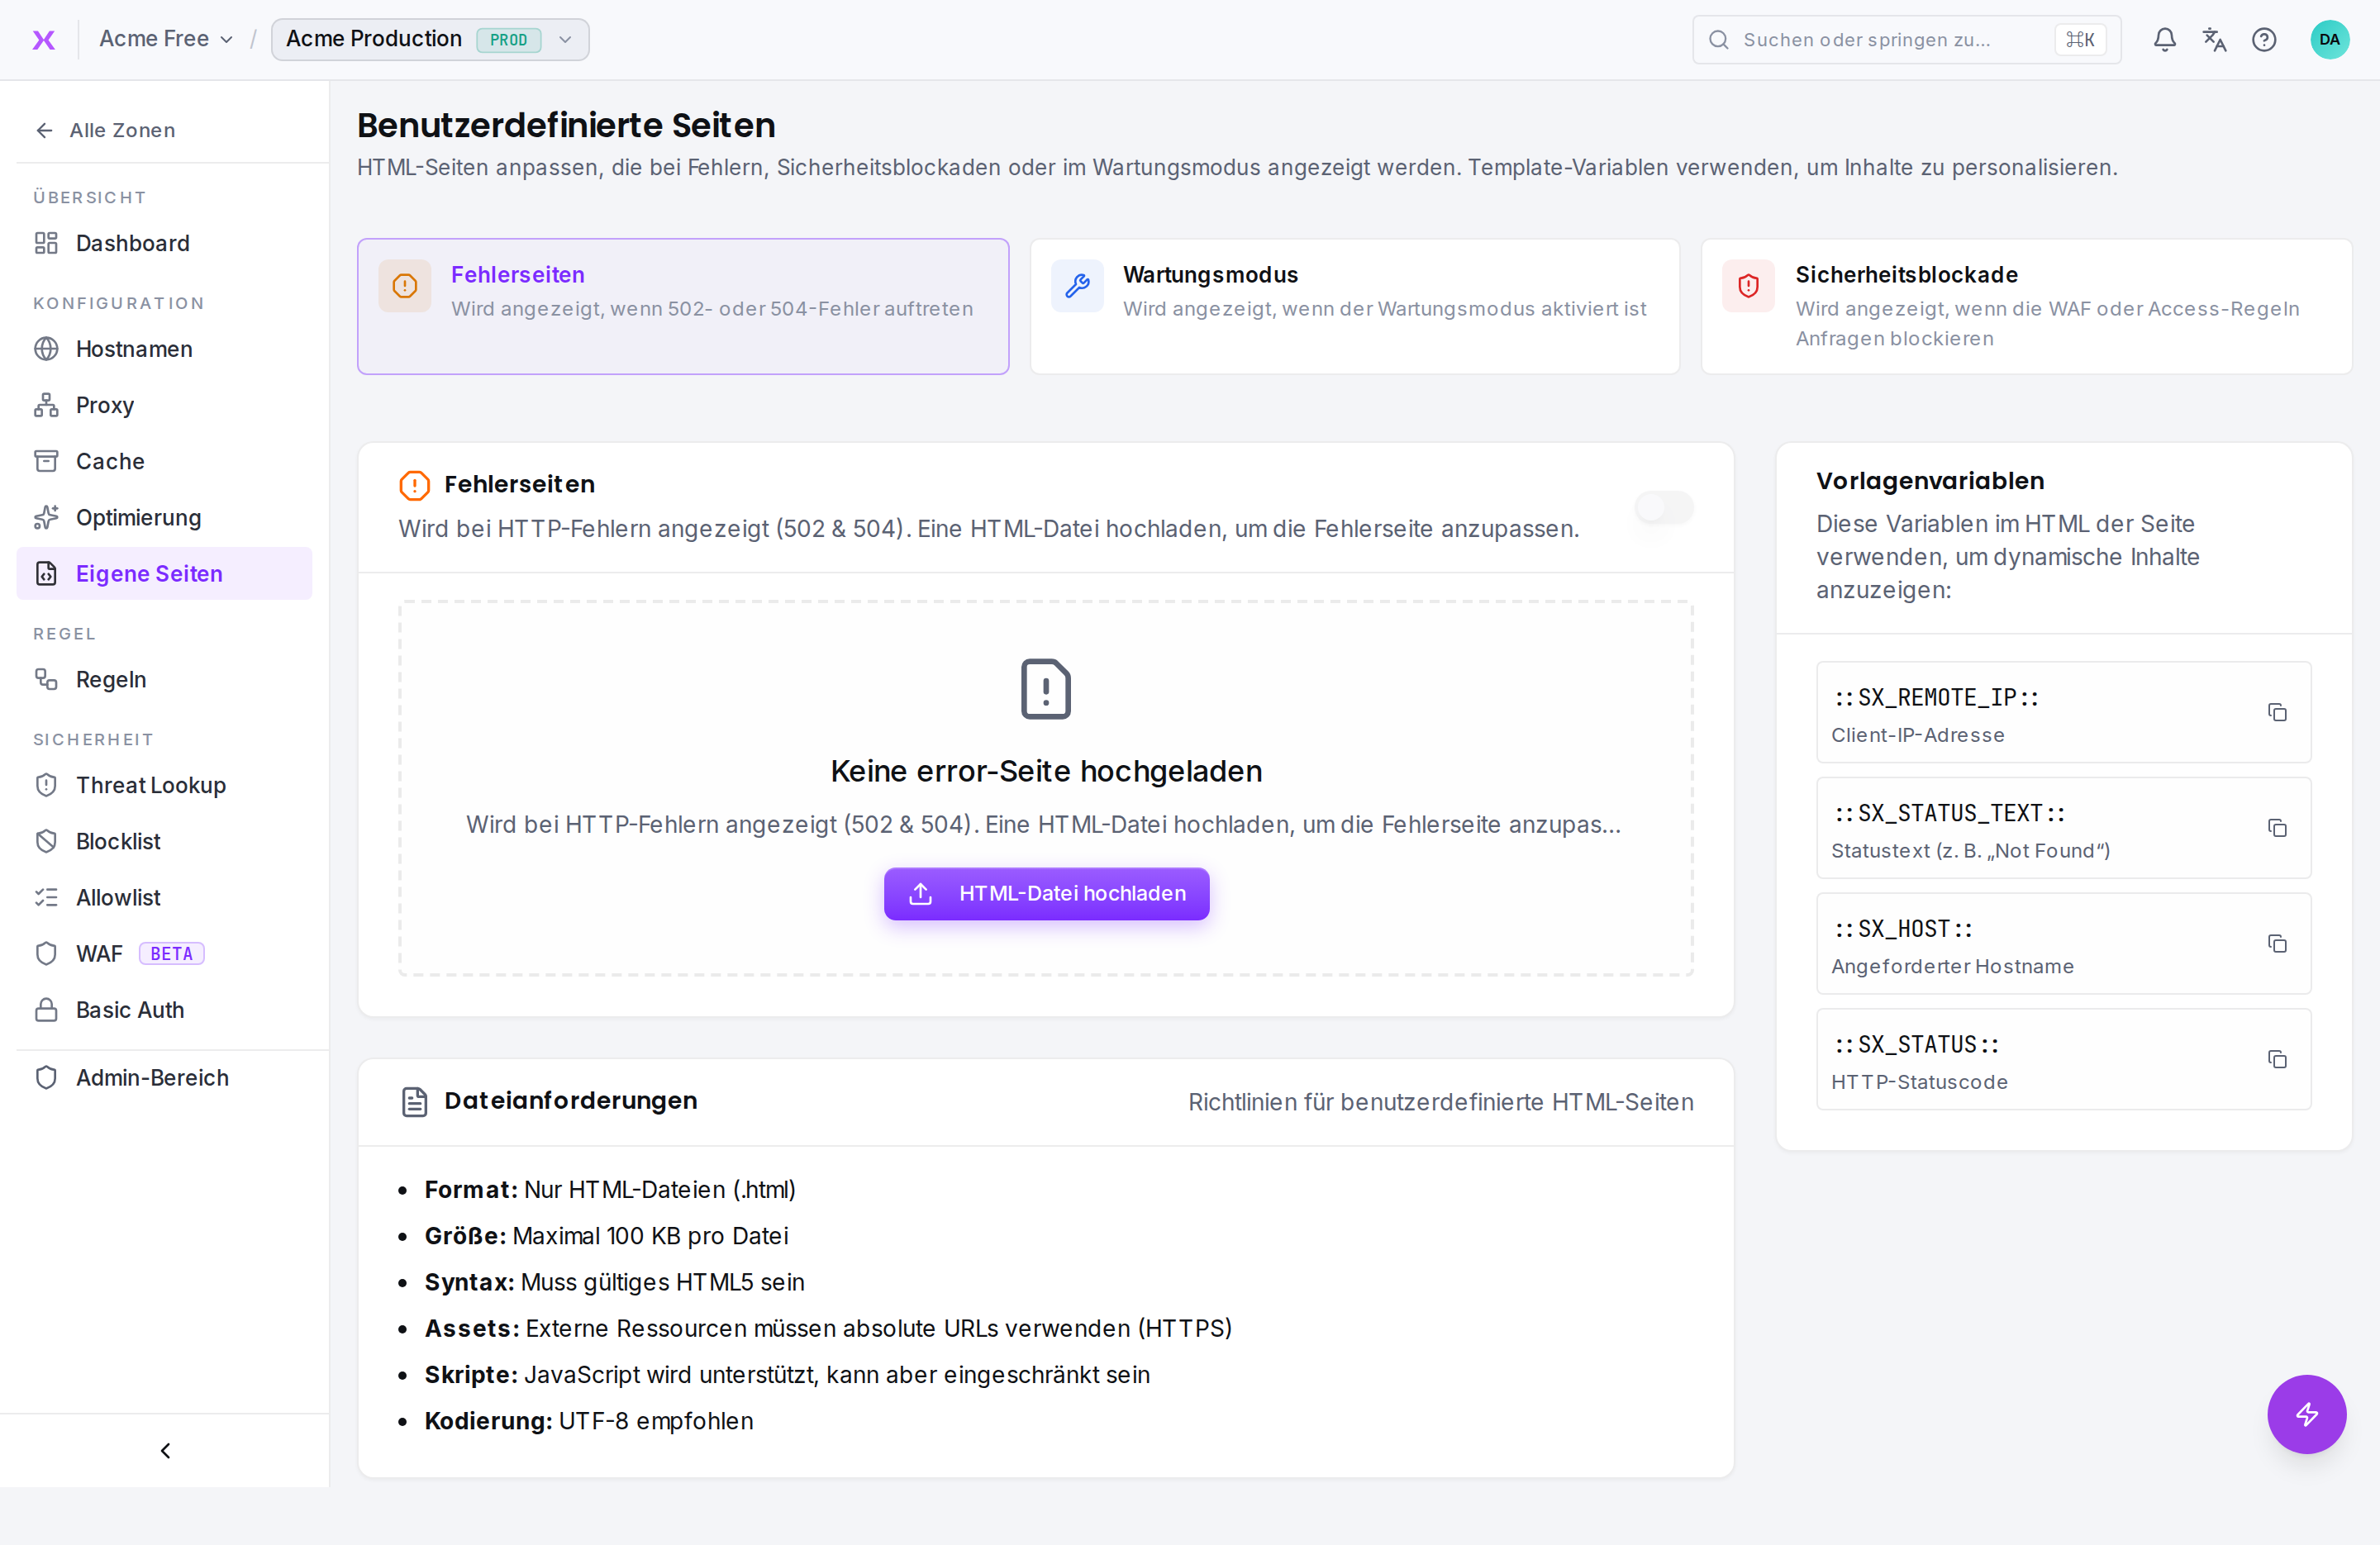
Task: Open Regeln in the sidebar
Action: pyautogui.click(x=164, y=679)
